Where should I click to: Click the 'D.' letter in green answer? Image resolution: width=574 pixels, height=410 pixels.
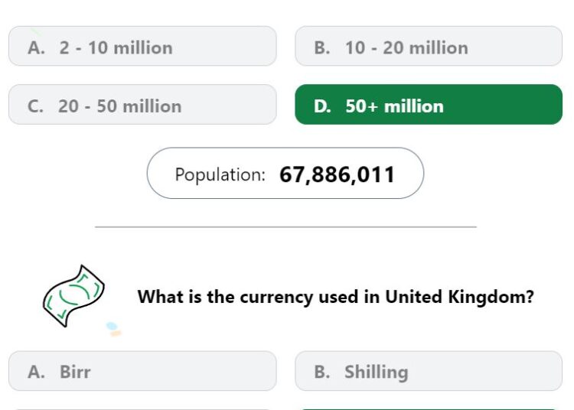[322, 106]
